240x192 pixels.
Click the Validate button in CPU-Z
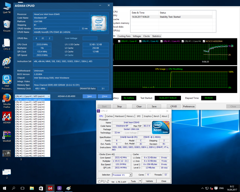click(x=149, y=181)
